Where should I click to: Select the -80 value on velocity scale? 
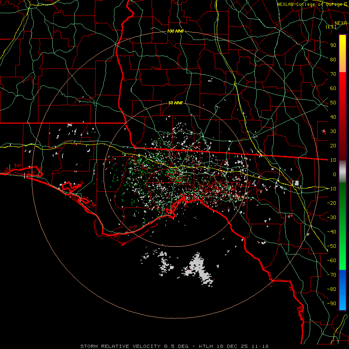coord(332,289)
